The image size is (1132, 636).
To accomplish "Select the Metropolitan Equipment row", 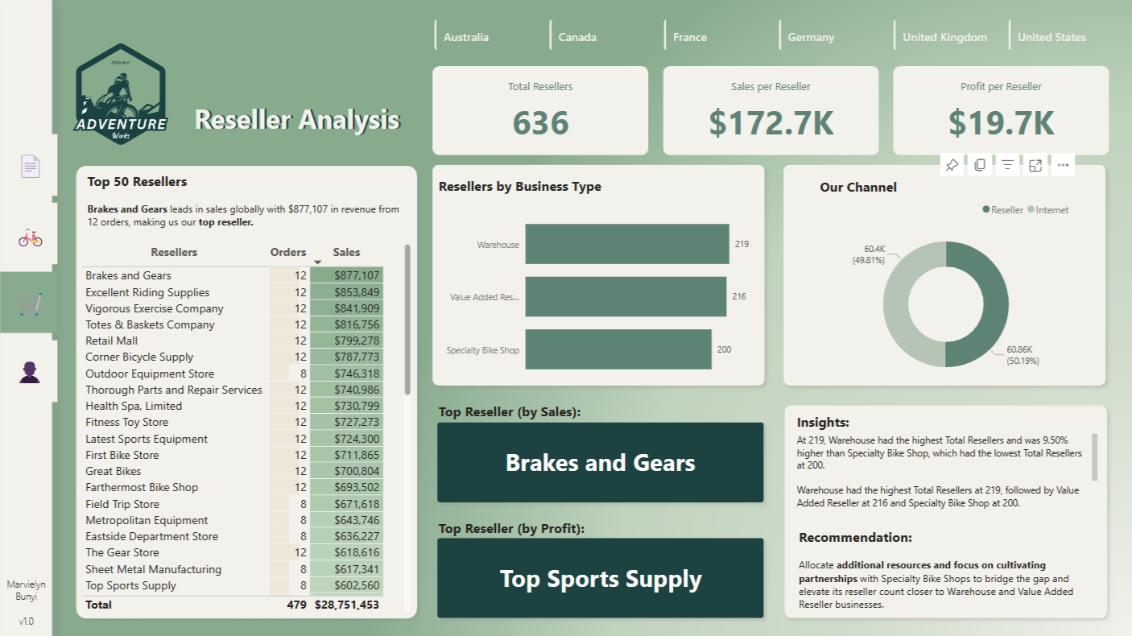I will tap(233, 520).
